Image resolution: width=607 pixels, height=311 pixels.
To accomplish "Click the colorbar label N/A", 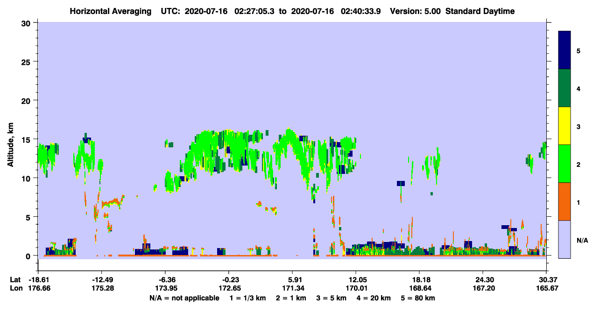I will [x=582, y=240].
